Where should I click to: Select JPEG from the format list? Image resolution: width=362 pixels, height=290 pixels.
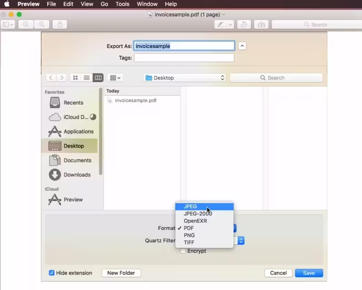pos(191,206)
